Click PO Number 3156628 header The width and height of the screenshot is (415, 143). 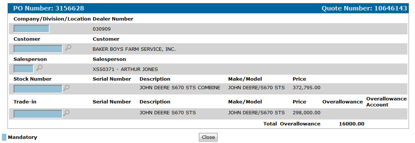pyautogui.click(x=49, y=9)
